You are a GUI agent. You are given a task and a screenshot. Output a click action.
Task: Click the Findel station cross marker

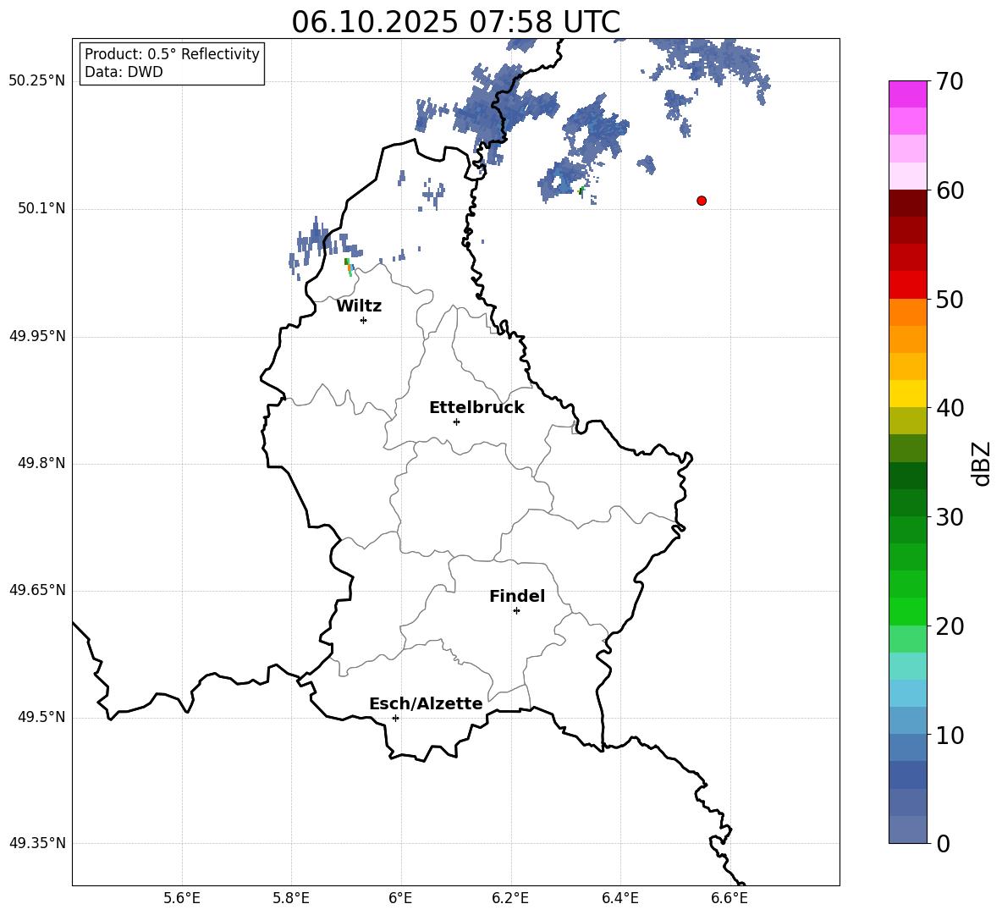(x=516, y=611)
